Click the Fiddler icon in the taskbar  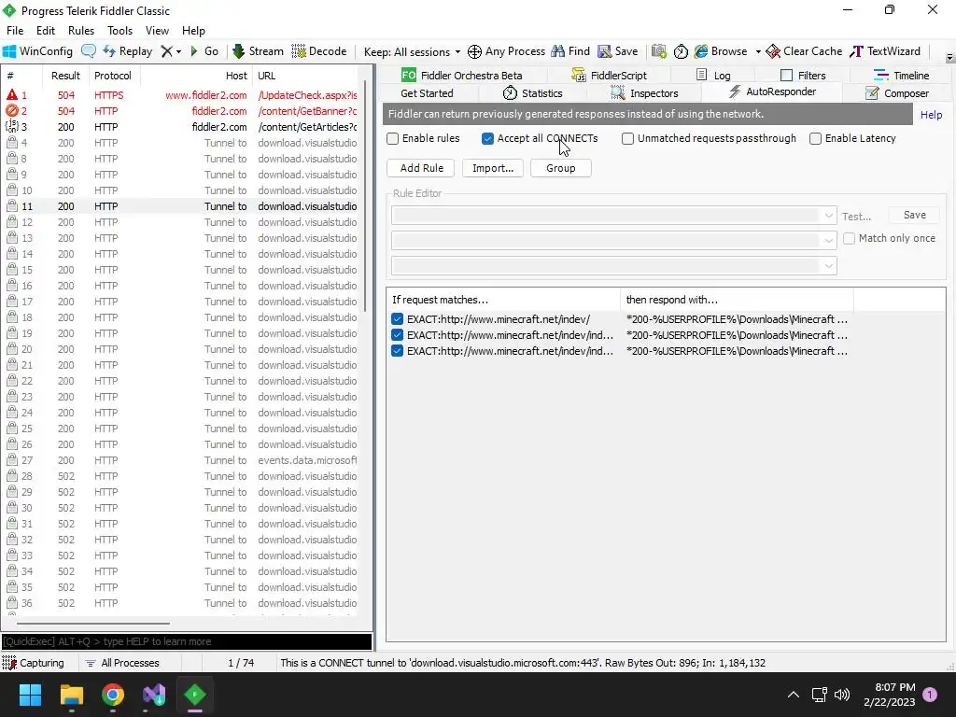(x=195, y=695)
